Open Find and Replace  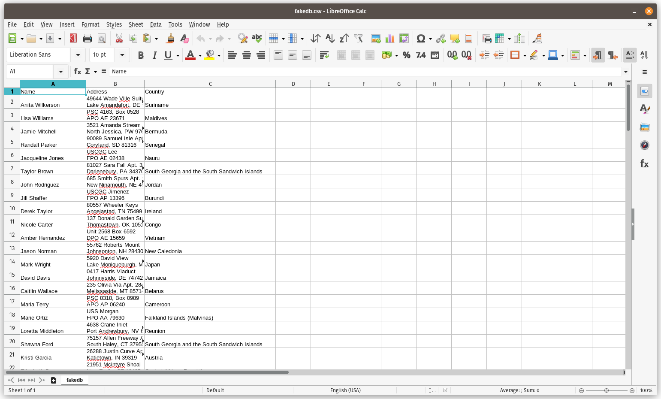pos(243,38)
